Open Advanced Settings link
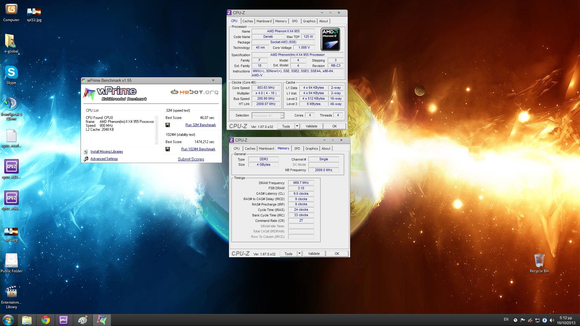The image size is (580, 326). click(104, 159)
